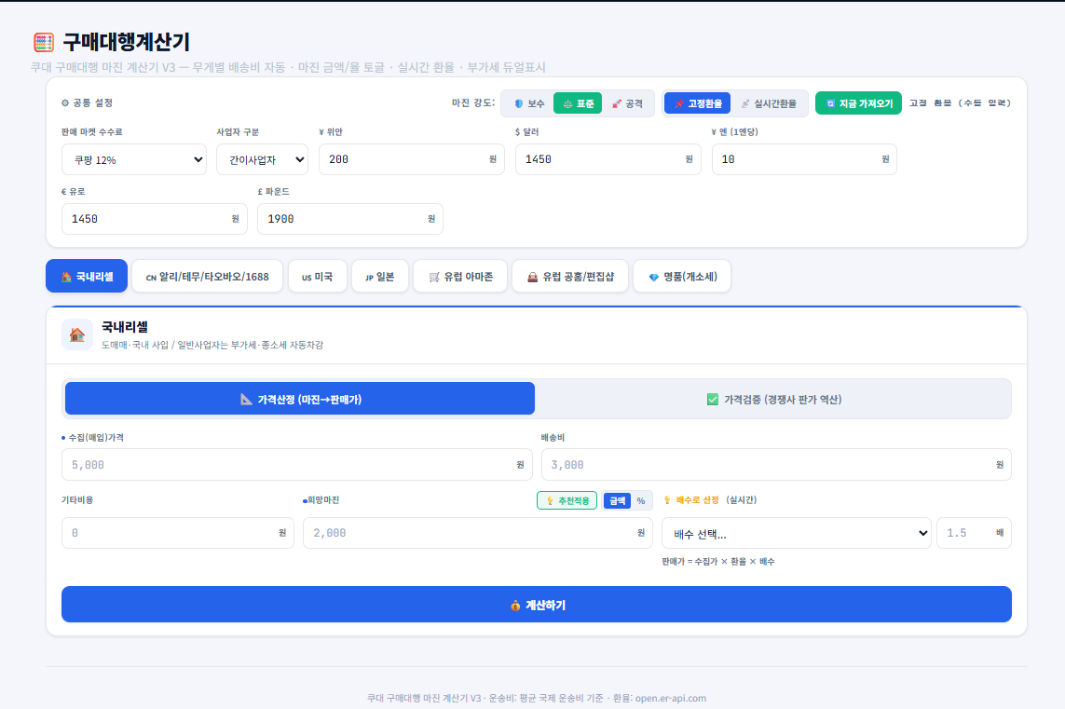The image size is (1065, 709).
Task: Click the 위안 exchange rate field
Action: 412,159
